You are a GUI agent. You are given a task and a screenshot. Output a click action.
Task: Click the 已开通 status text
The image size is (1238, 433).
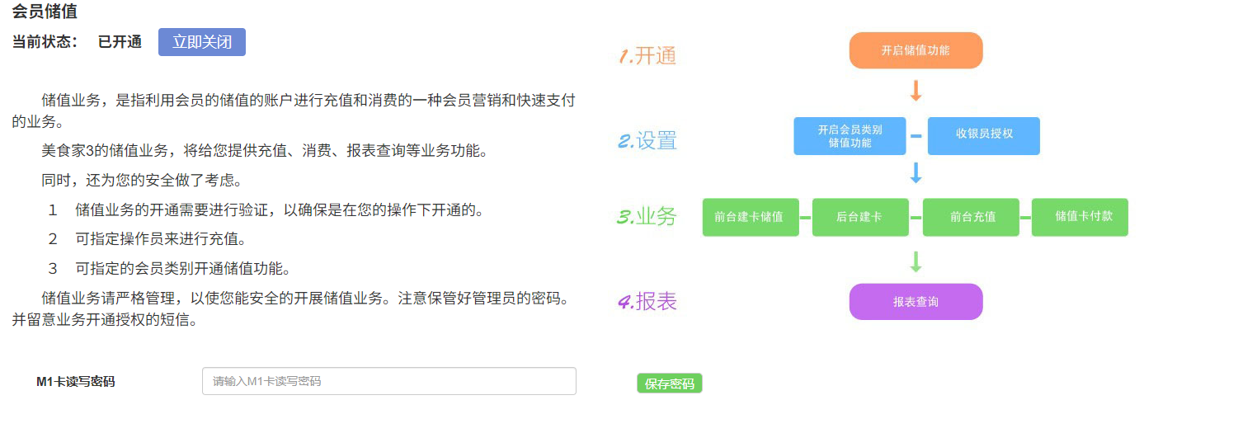(x=120, y=42)
